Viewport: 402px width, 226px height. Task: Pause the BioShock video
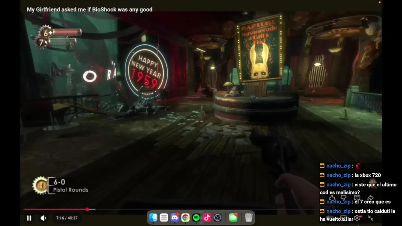(29, 218)
